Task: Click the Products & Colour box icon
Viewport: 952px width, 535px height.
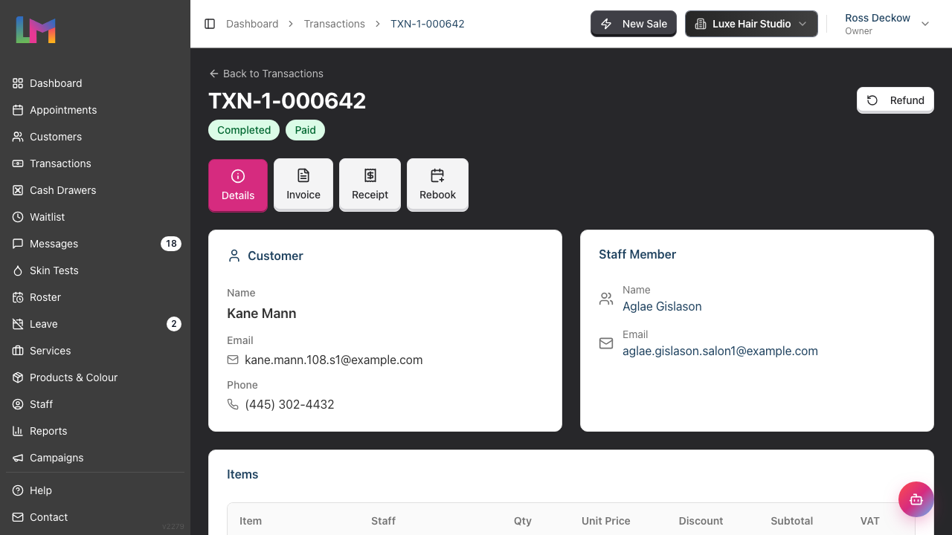Action: (x=18, y=377)
